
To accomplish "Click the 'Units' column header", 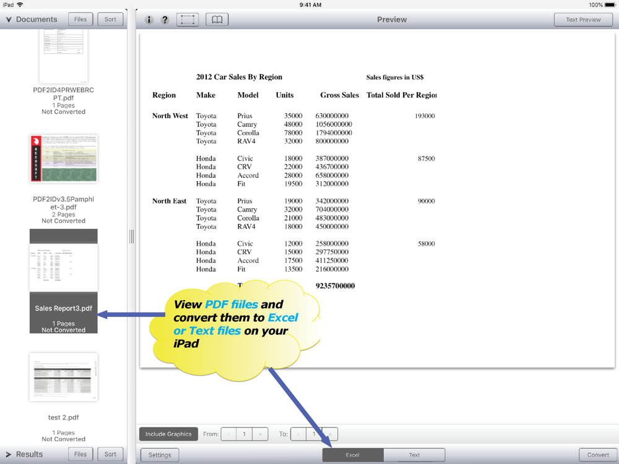I will (x=285, y=95).
